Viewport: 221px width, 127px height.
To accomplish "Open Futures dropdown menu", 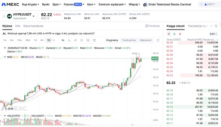I will click(x=74, y=5).
